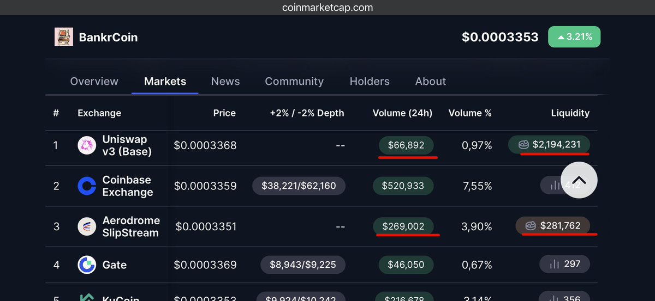Select the Holders tab
This screenshot has width=655, height=301.
pos(370,81)
